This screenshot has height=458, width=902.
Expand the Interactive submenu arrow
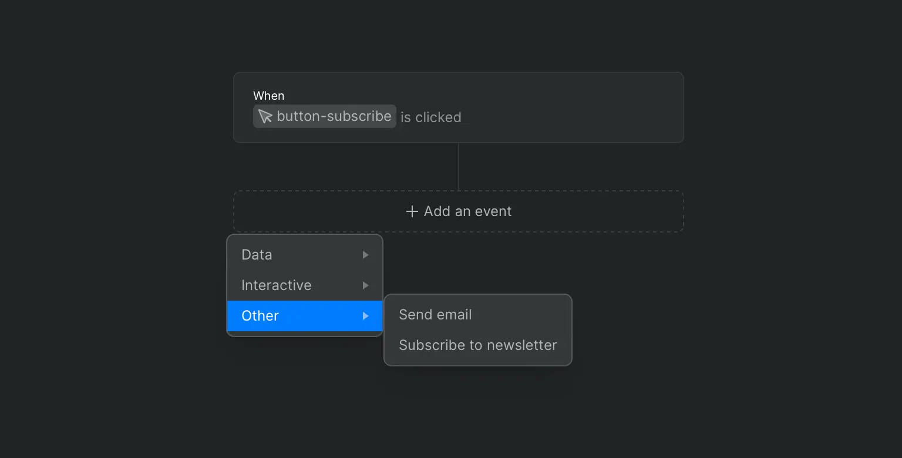click(365, 285)
